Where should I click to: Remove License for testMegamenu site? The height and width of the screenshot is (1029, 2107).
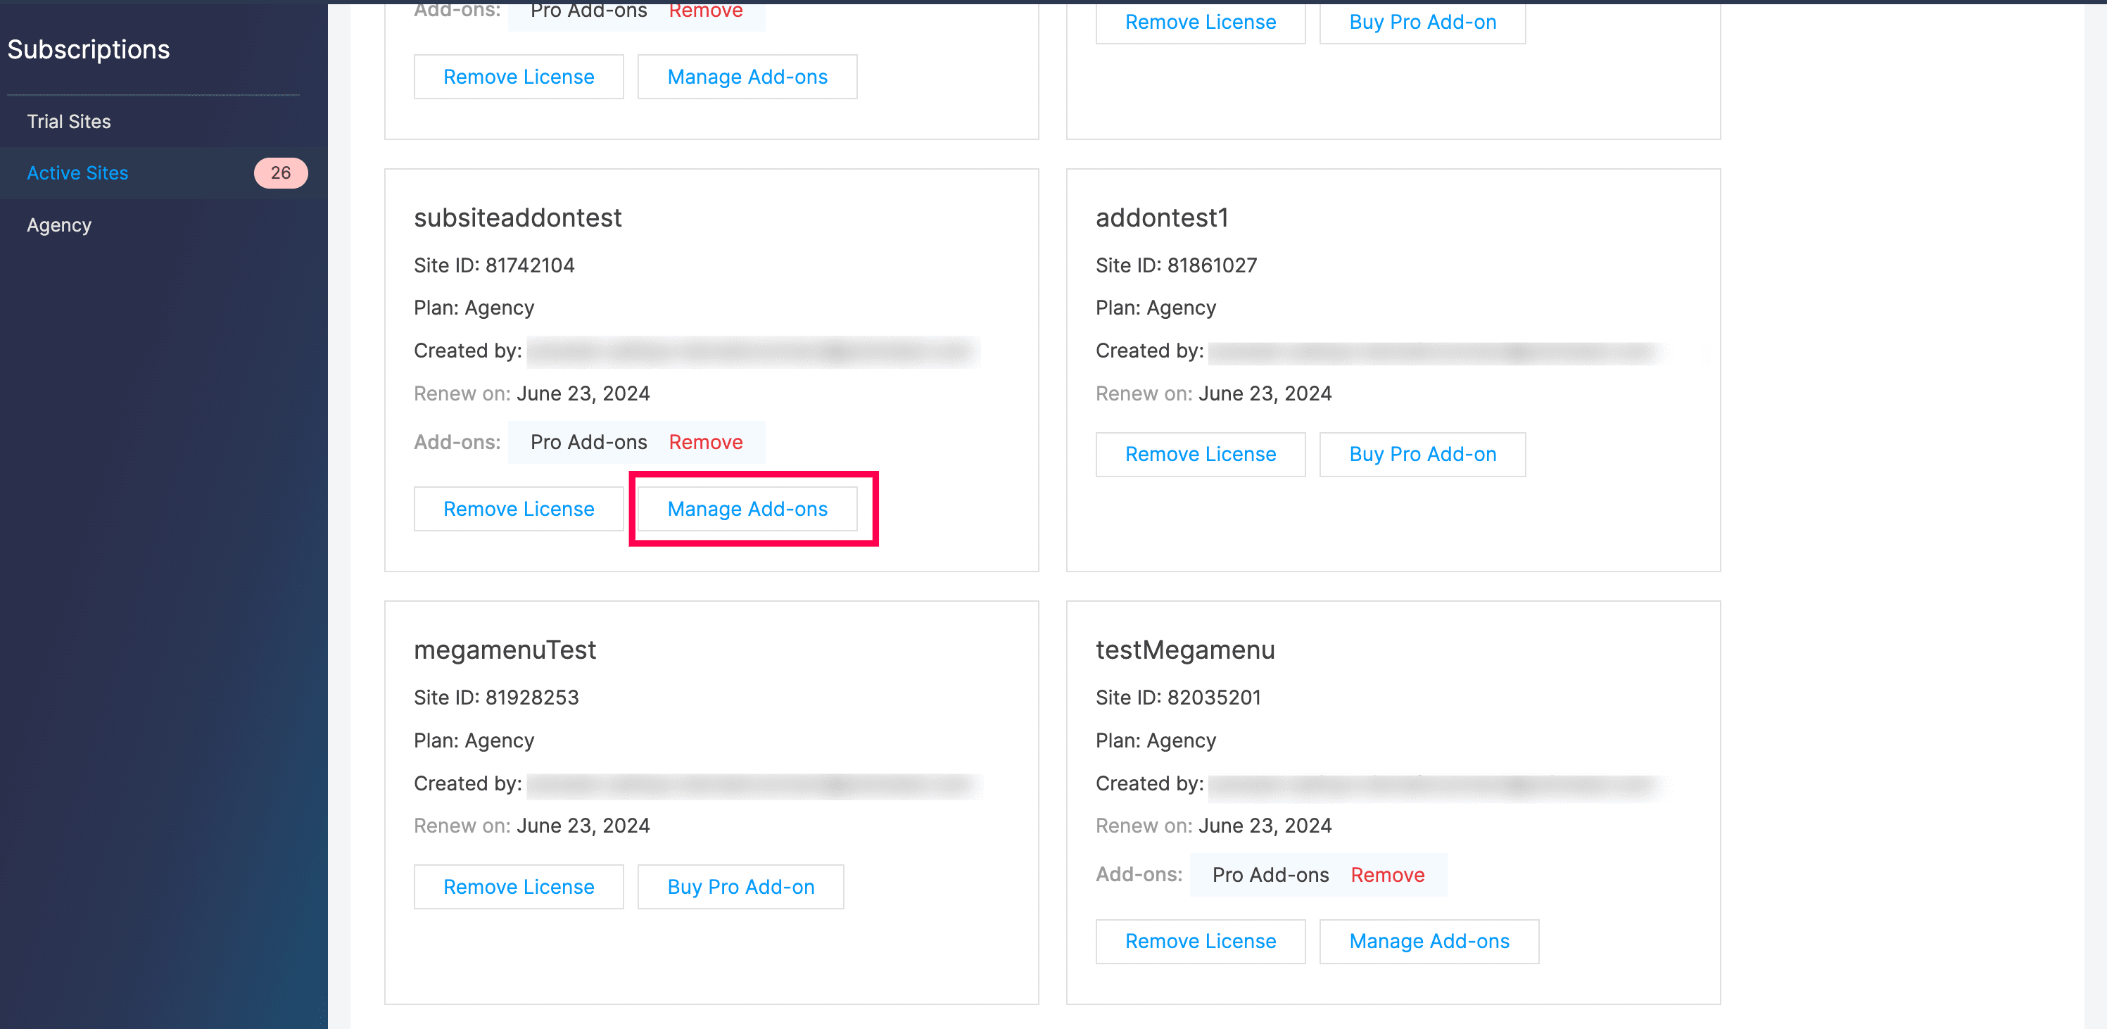tap(1200, 940)
